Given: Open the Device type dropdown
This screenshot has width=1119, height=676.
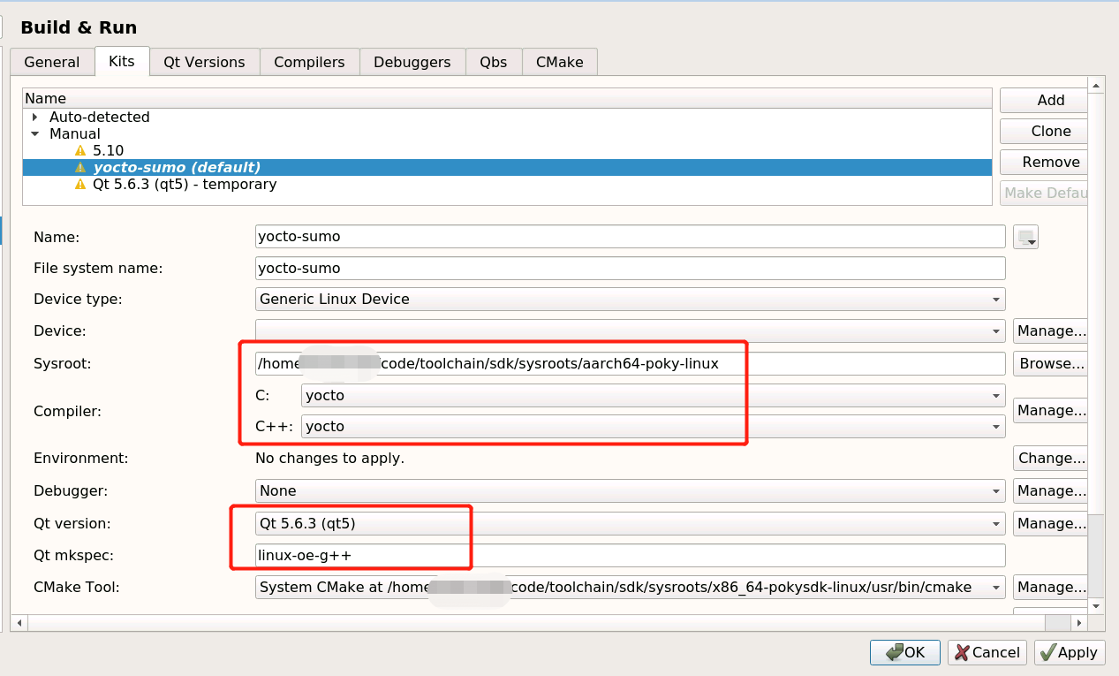Looking at the screenshot, I should 994,299.
